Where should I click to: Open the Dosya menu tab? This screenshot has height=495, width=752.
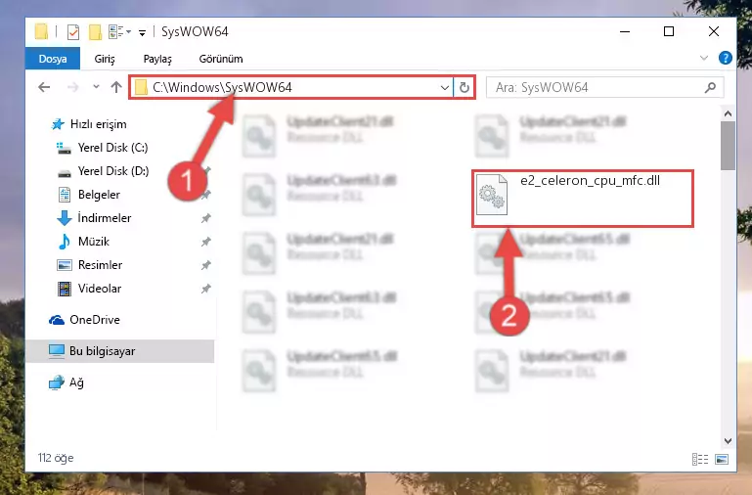tap(53, 59)
